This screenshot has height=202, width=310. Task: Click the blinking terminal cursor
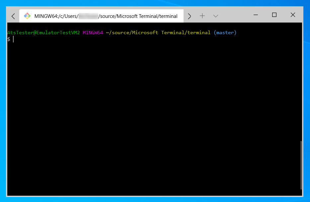13,39
